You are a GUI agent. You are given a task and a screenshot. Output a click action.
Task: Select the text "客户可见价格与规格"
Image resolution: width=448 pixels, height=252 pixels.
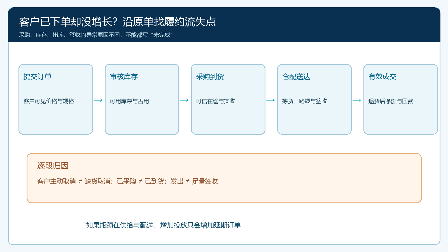[x=49, y=101]
